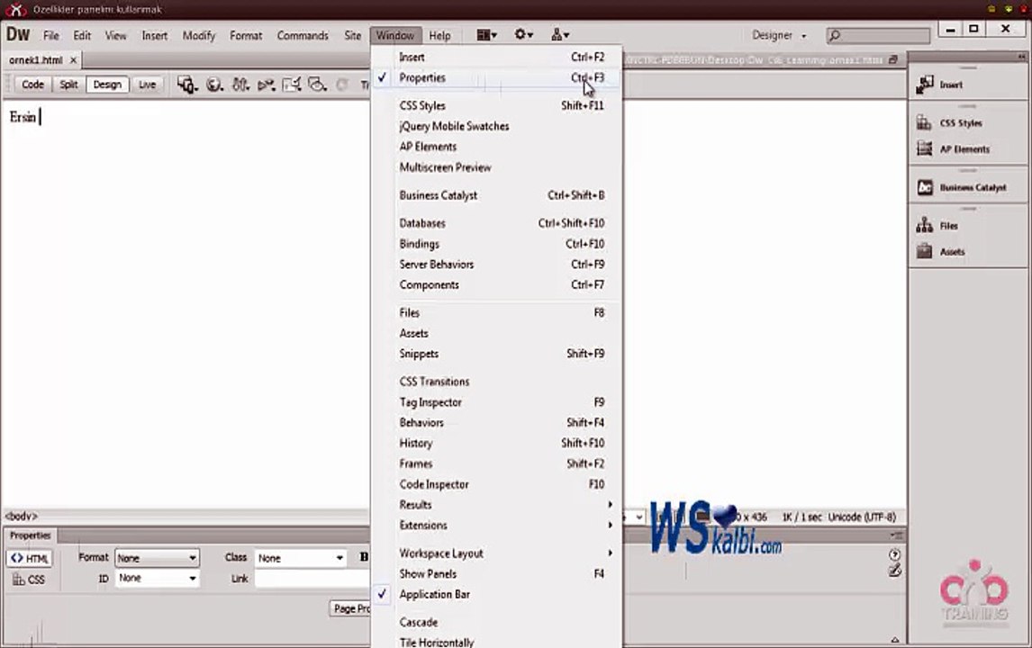Choose Snippets from Window menu

(x=497, y=354)
